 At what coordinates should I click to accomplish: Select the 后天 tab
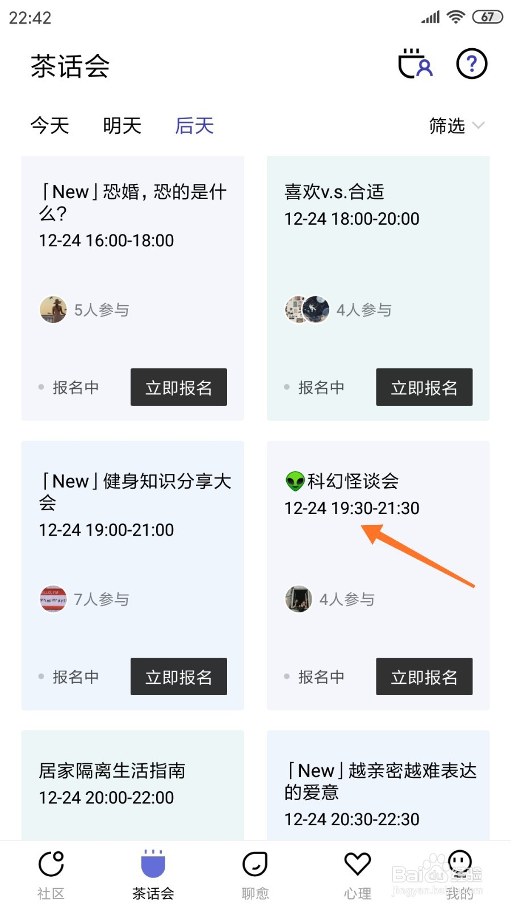[194, 125]
